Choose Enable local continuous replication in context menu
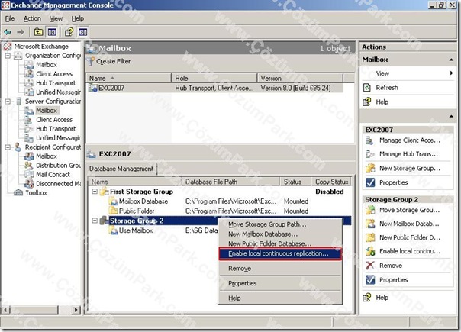This screenshot has width=461, height=332. click(x=280, y=254)
